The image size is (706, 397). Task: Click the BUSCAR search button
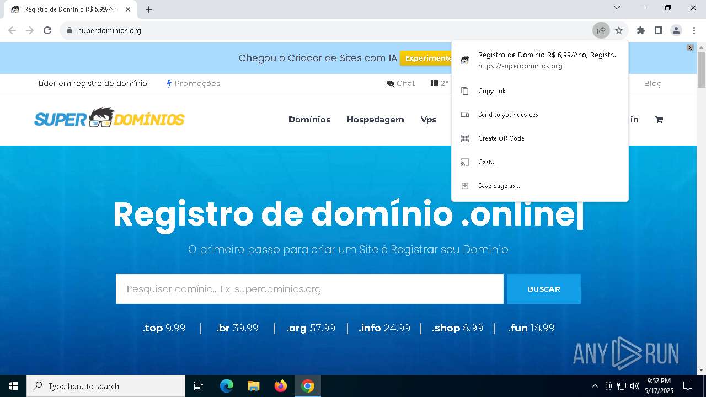pyautogui.click(x=544, y=289)
